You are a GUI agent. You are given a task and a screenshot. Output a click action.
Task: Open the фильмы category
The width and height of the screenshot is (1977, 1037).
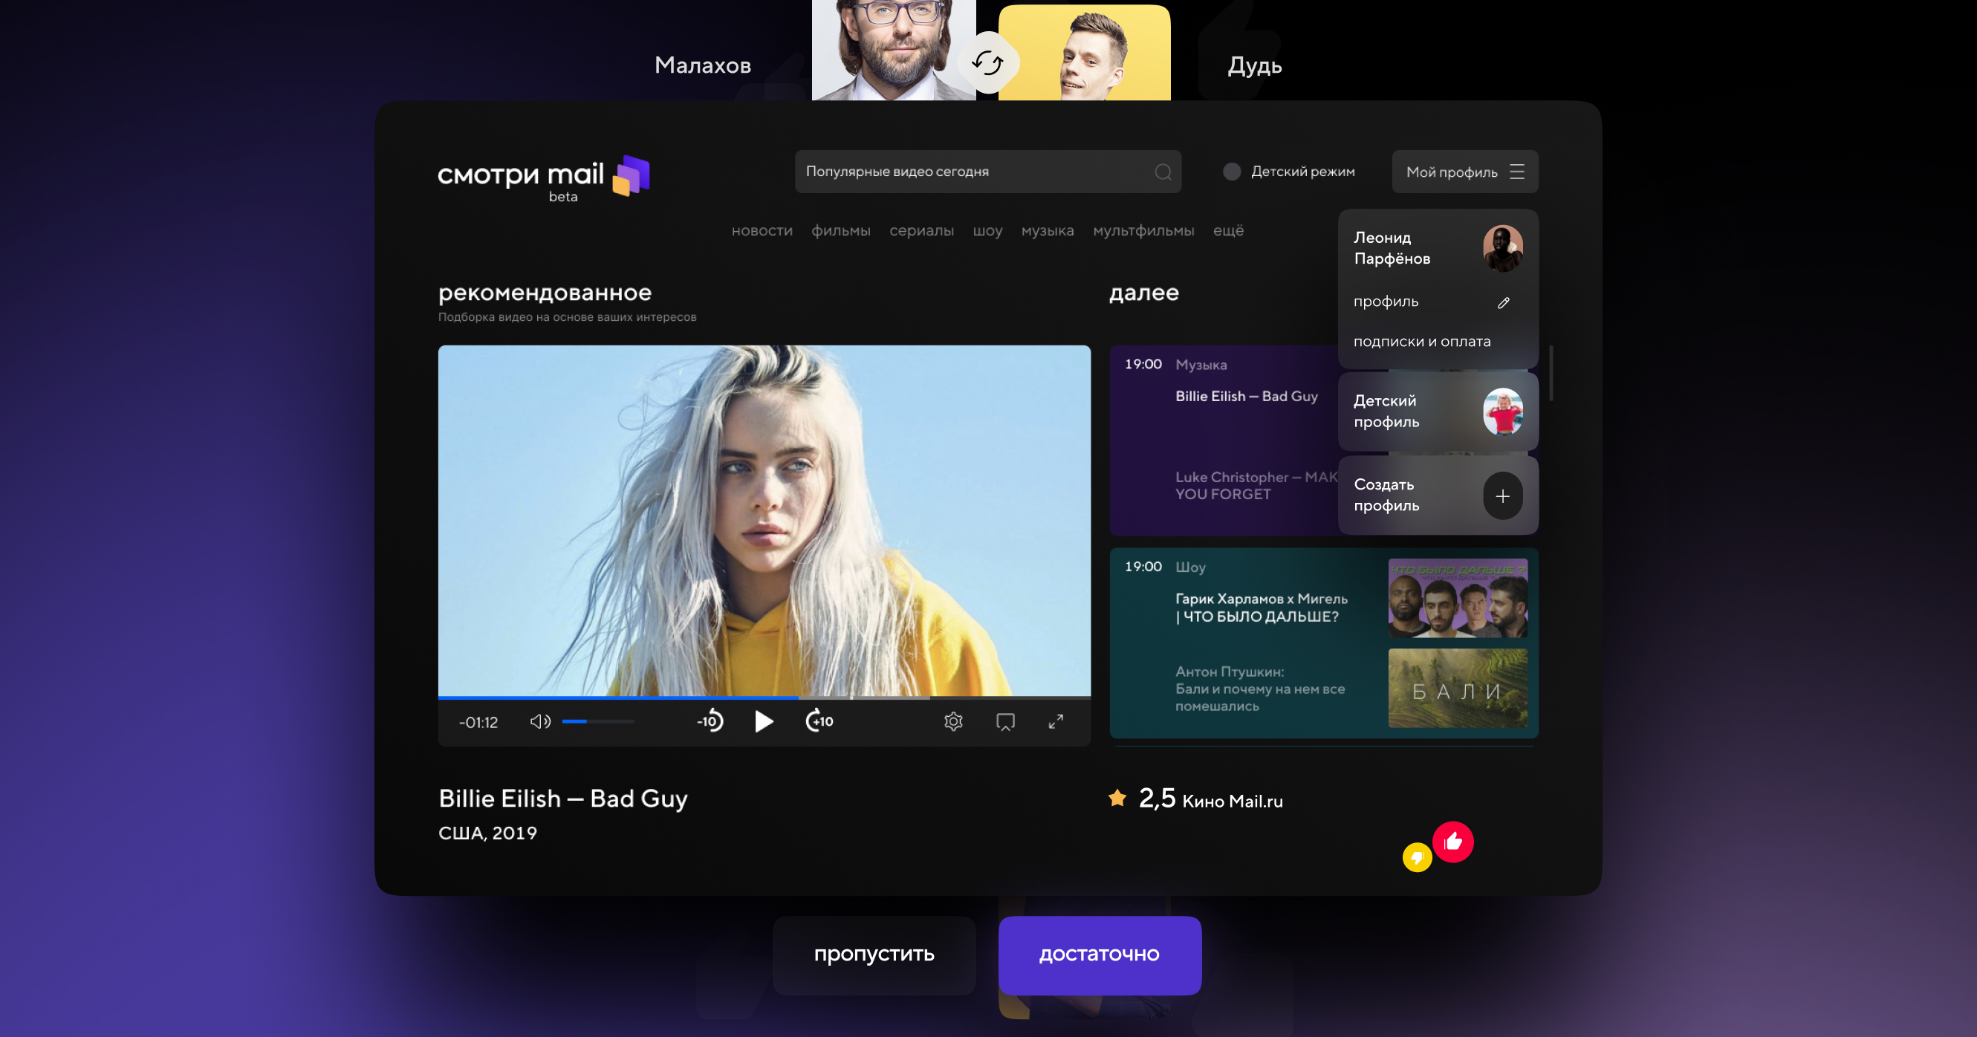tap(840, 230)
